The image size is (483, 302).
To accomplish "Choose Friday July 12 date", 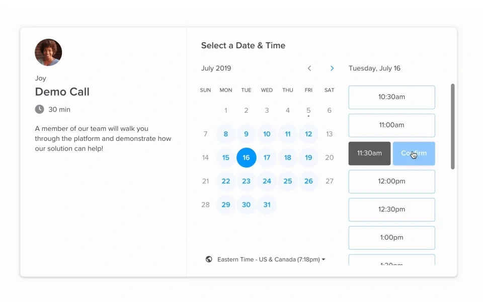I will point(308,134).
